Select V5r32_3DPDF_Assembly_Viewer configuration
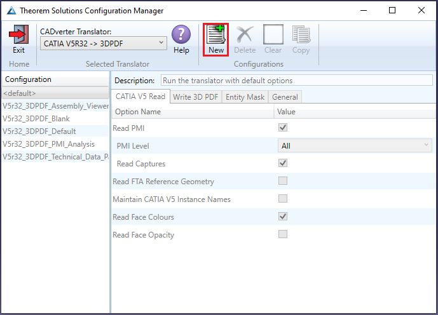 click(55, 106)
